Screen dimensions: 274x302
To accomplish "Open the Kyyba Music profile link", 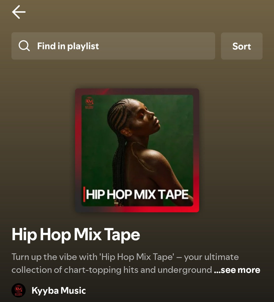I will tap(58, 291).
